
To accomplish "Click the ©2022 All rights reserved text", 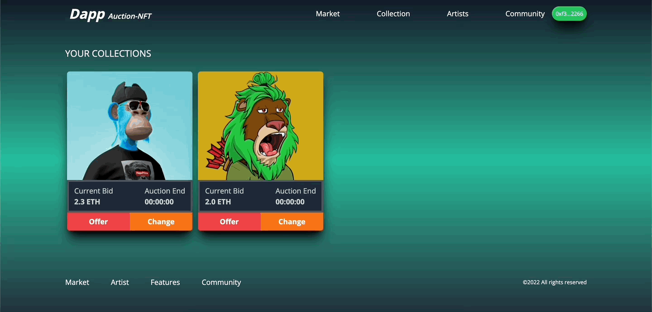I will pos(555,282).
